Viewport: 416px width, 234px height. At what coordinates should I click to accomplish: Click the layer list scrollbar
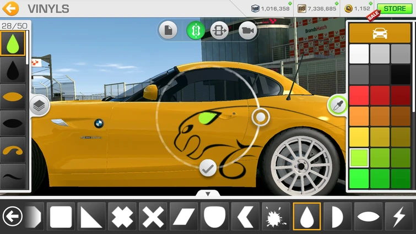coord(28,48)
